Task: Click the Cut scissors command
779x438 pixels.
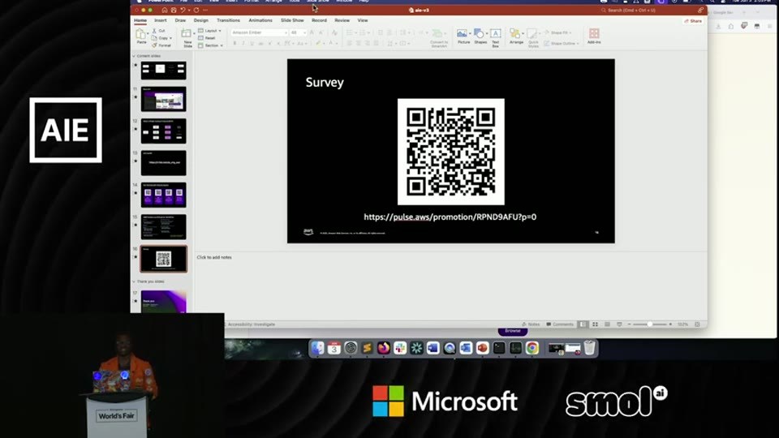Action: point(158,31)
